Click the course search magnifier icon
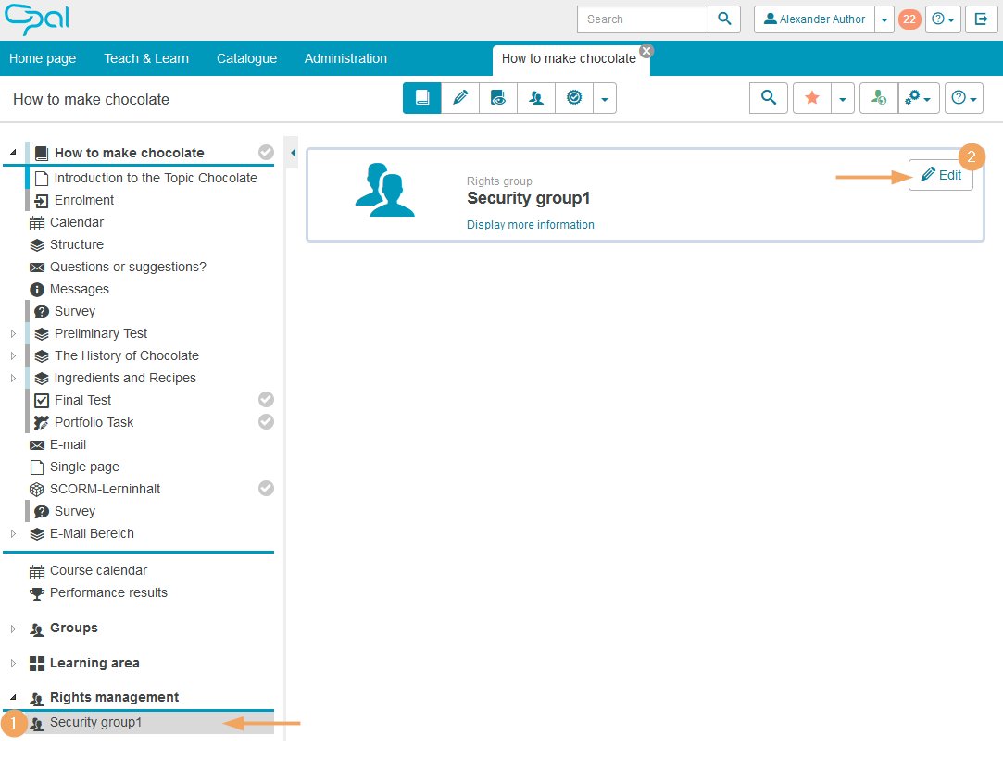Screen dimensions: 1003x760 point(768,98)
